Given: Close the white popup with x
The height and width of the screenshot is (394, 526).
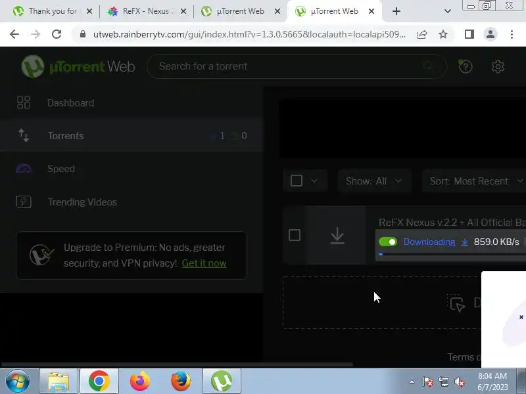Looking at the screenshot, I should [521, 317].
